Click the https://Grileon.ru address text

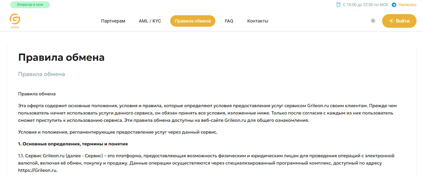tap(37, 170)
